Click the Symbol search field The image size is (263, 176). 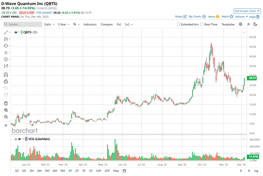pos(23,24)
